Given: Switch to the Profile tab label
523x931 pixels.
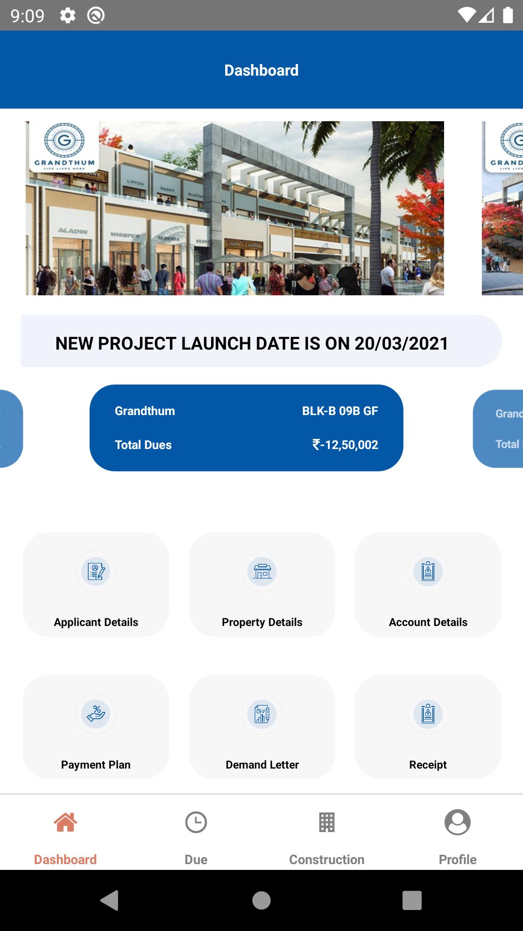Looking at the screenshot, I should coord(458,859).
